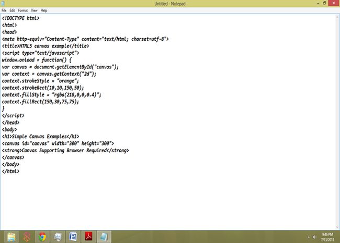Switch to Microsoft Word on the taskbar
Viewport: 340px width, 243px height.
click(x=73, y=237)
